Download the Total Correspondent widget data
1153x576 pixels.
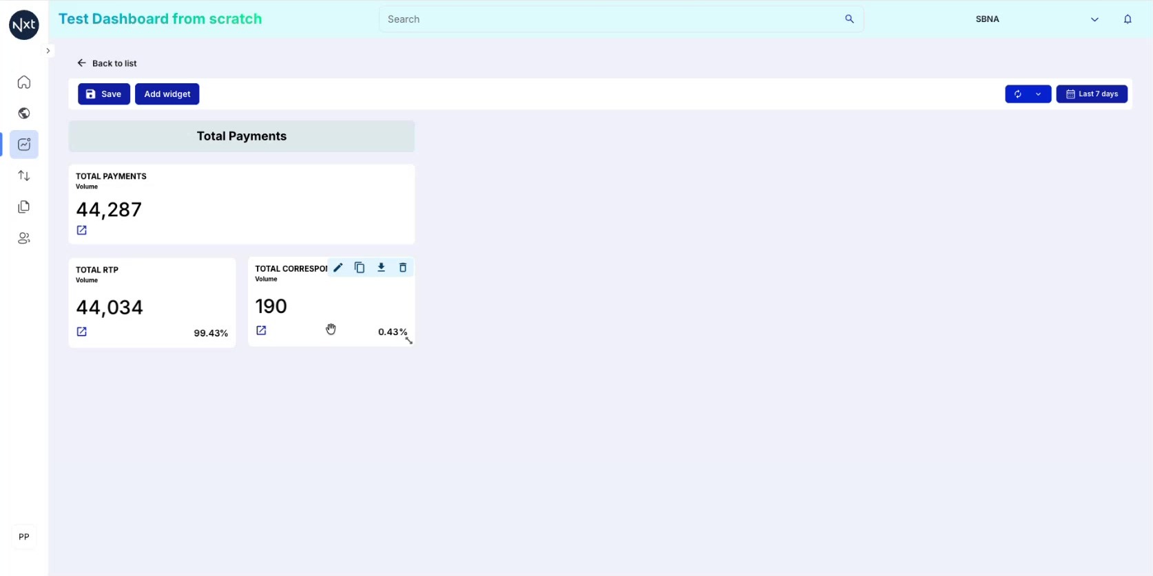(381, 268)
